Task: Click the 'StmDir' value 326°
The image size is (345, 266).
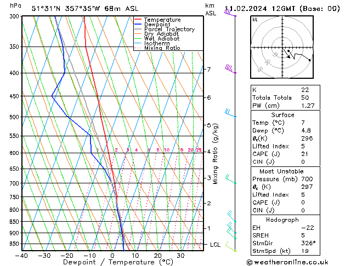Action: click(x=308, y=244)
